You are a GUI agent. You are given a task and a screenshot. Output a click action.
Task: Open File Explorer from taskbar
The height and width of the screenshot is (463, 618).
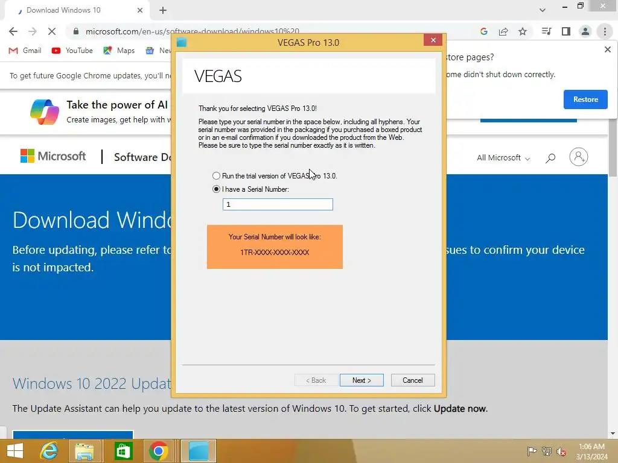click(x=84, y=452)
